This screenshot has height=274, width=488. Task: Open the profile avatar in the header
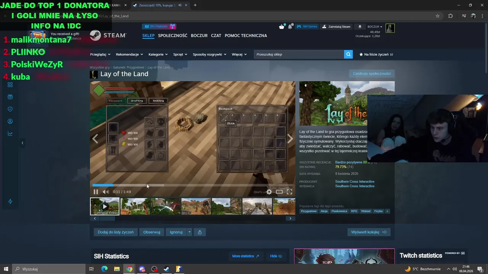(x=390, y=28)
